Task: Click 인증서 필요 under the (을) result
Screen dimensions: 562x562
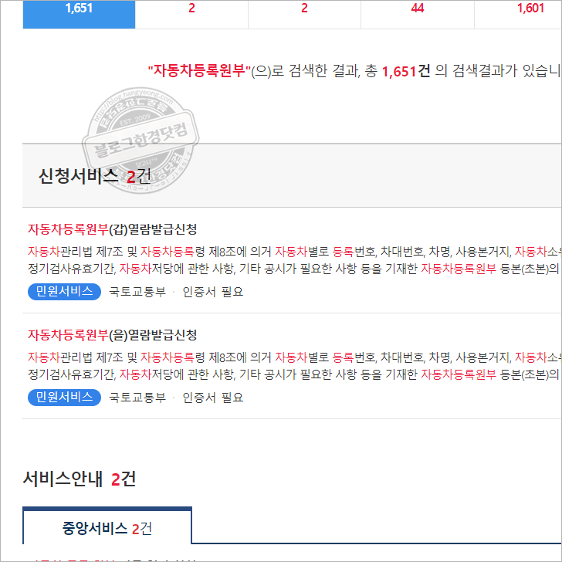Action: point(213,398)
